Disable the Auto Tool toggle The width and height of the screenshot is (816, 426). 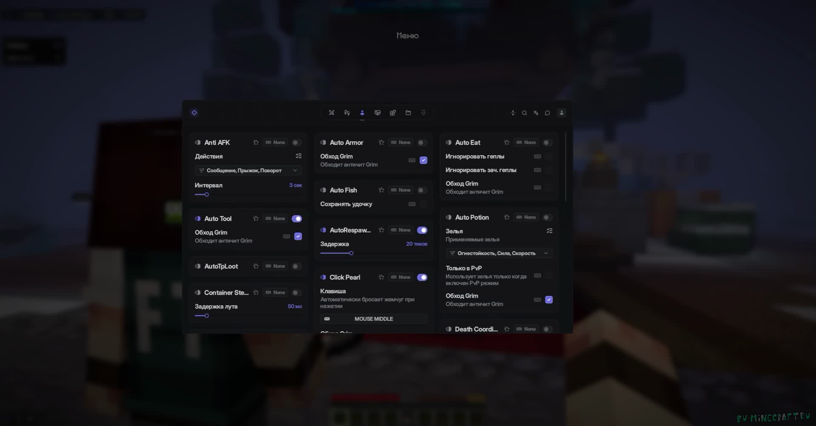pos(297,219)
